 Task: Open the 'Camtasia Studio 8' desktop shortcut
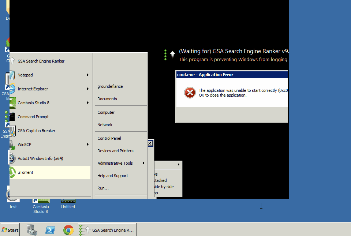point(41,206)
